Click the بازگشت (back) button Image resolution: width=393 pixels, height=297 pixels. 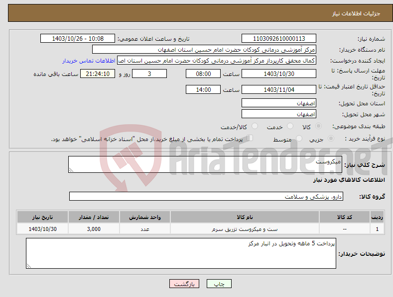point(184,284)
